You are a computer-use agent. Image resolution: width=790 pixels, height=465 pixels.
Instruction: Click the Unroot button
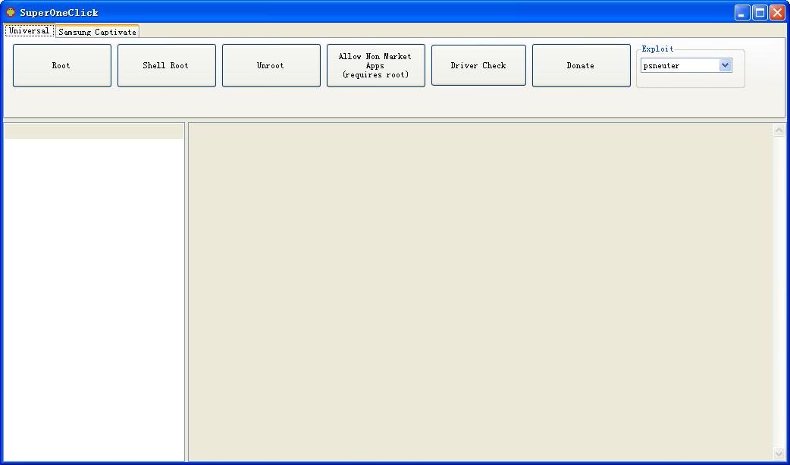pyautogui.click(x=271, y=66)
